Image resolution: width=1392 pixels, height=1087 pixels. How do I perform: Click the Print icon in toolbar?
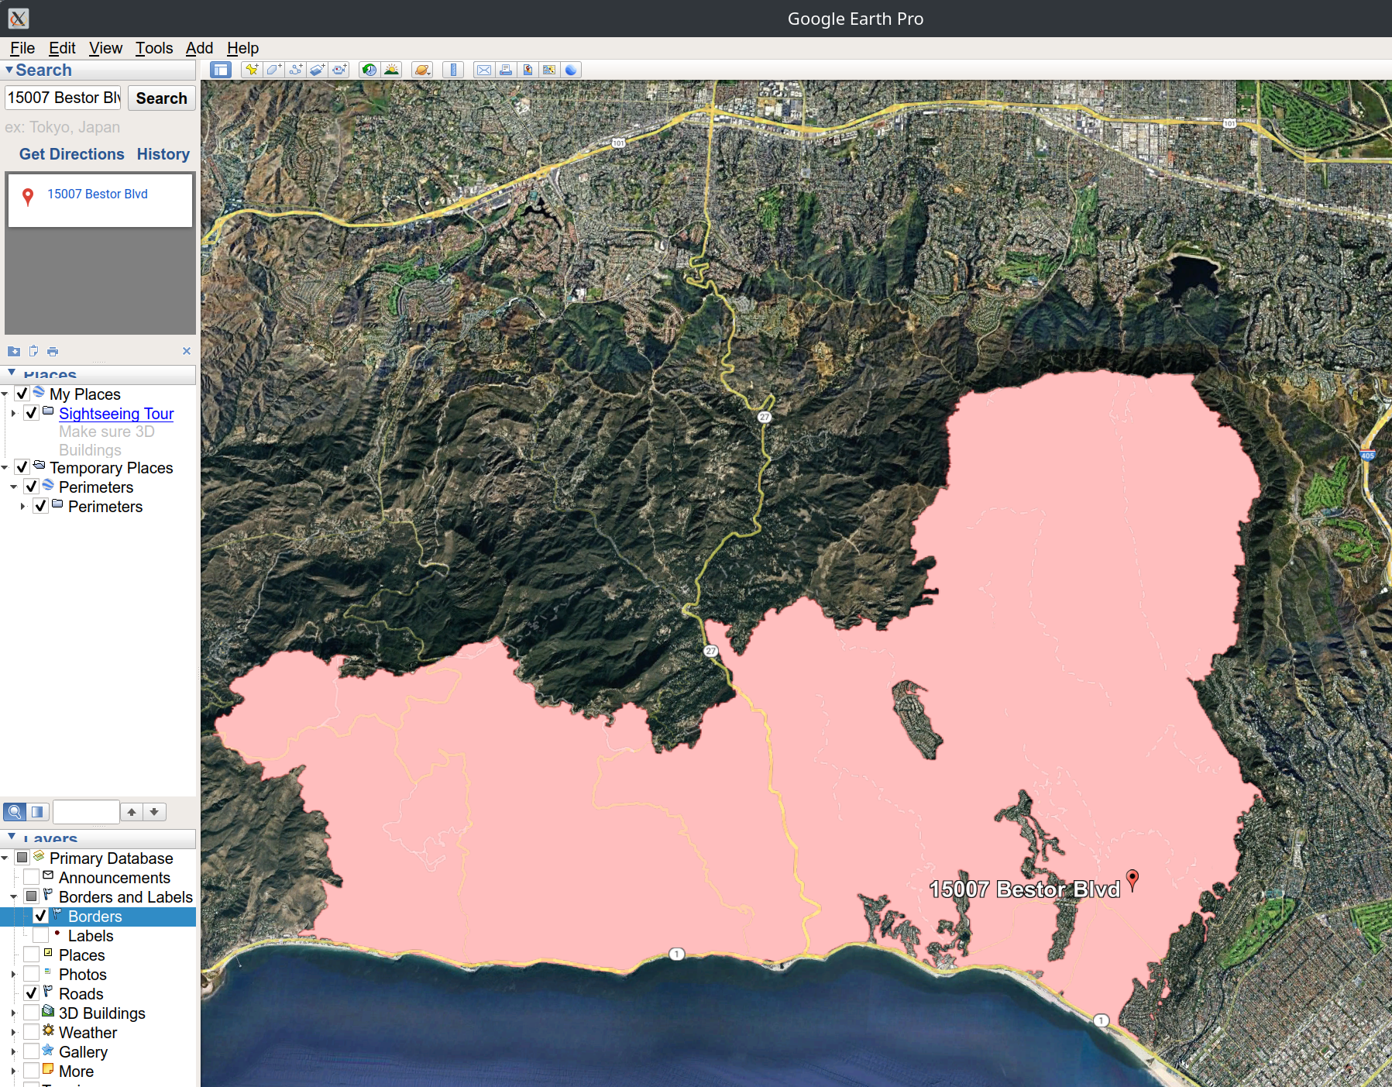506,70
